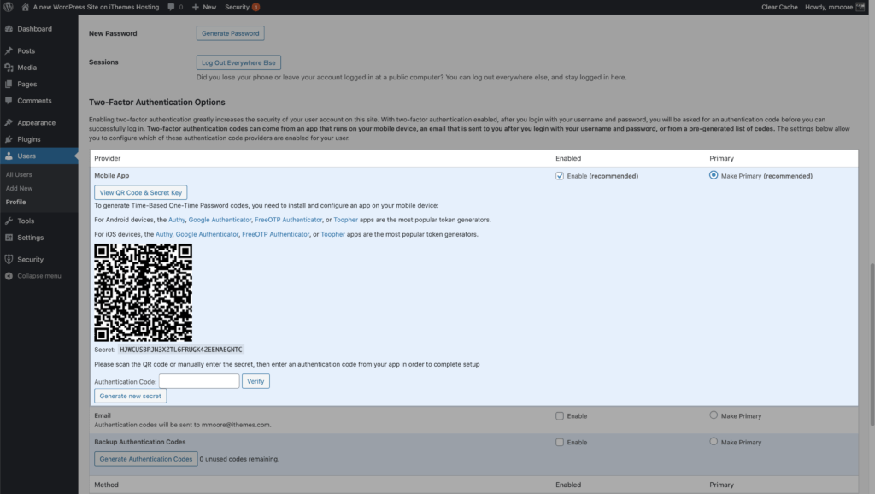The height and width of the screenshot is (494, 875).
Task: Click the Collapse menu arrow icon
Action: click(x=9, y=276)
